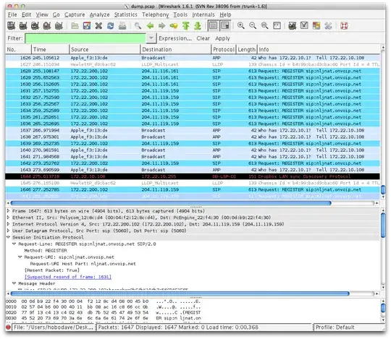Open the Statistics menu

[126, 14]
